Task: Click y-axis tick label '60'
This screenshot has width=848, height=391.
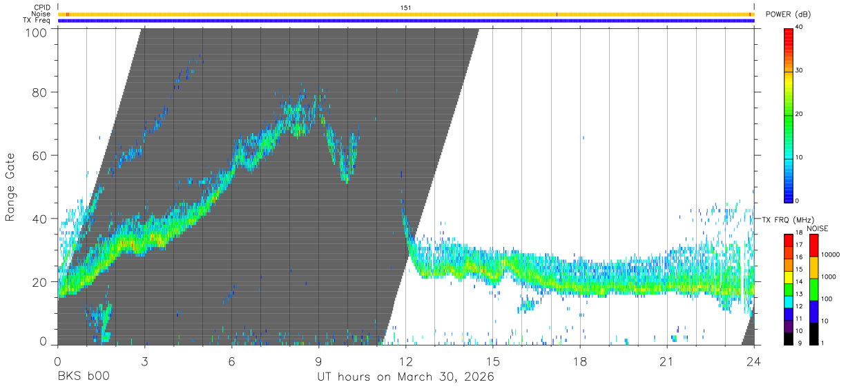Action: (40, 155)
